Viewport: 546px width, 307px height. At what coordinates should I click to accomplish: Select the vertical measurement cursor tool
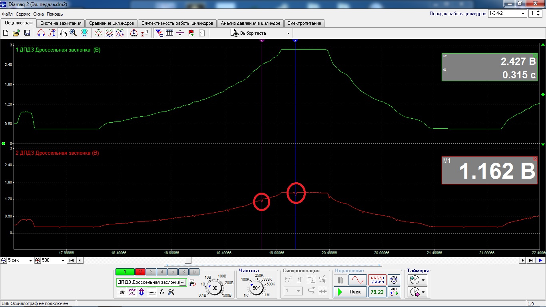[x=52, y=33]
